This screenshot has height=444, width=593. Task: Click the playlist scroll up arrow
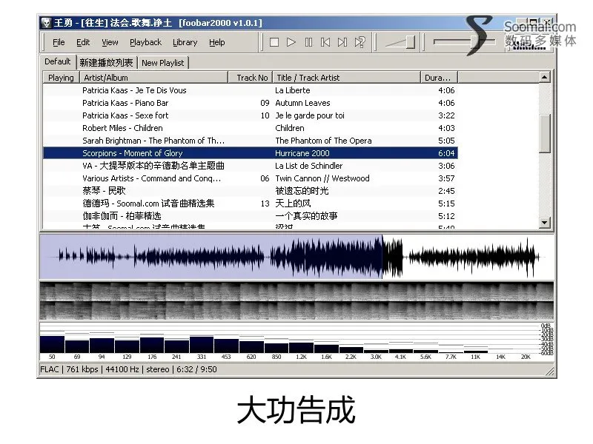coord(544,78)
